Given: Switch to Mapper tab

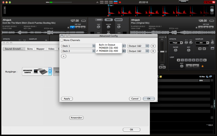Looking at the screenshot, I should coord(40,49).
